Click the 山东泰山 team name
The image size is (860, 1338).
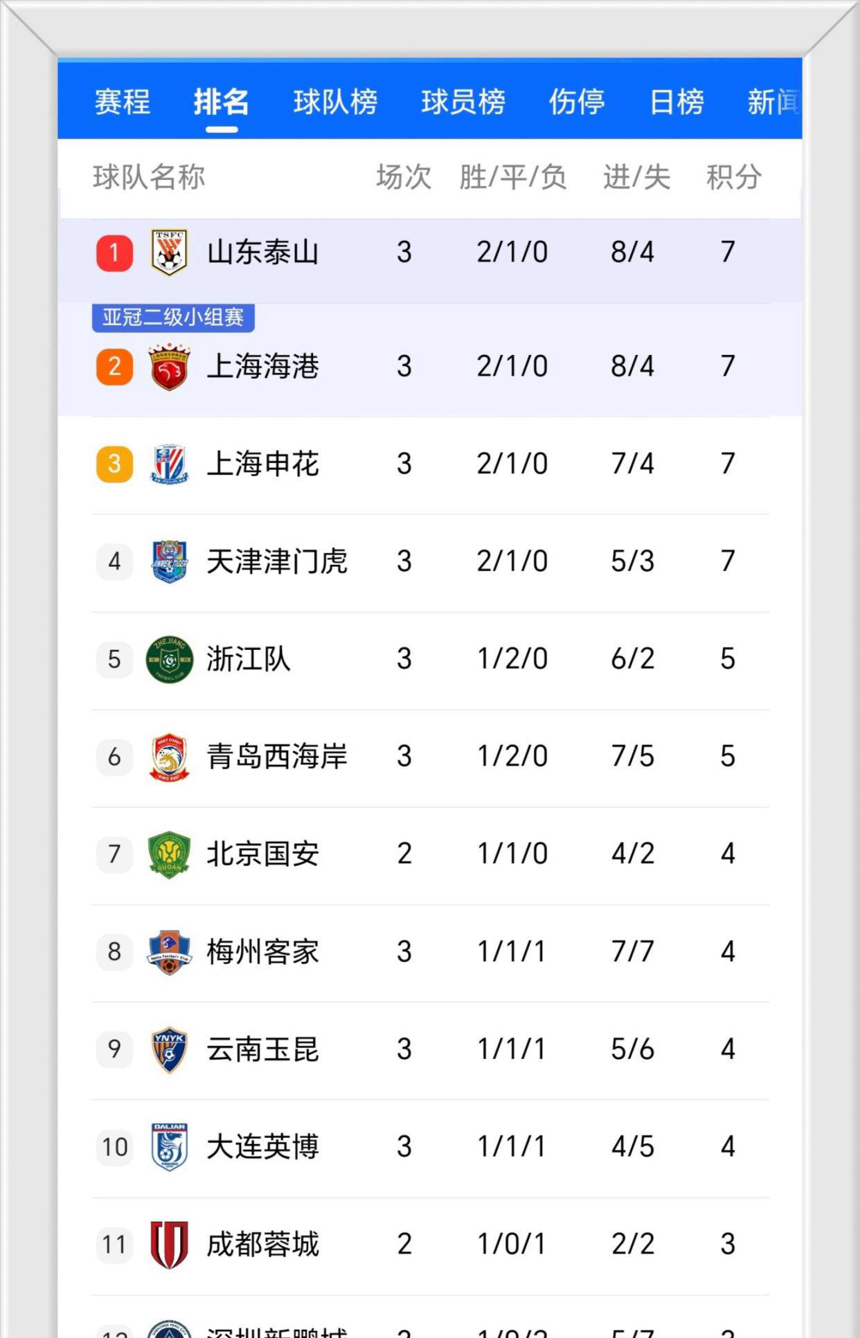(x=262, y=253)
